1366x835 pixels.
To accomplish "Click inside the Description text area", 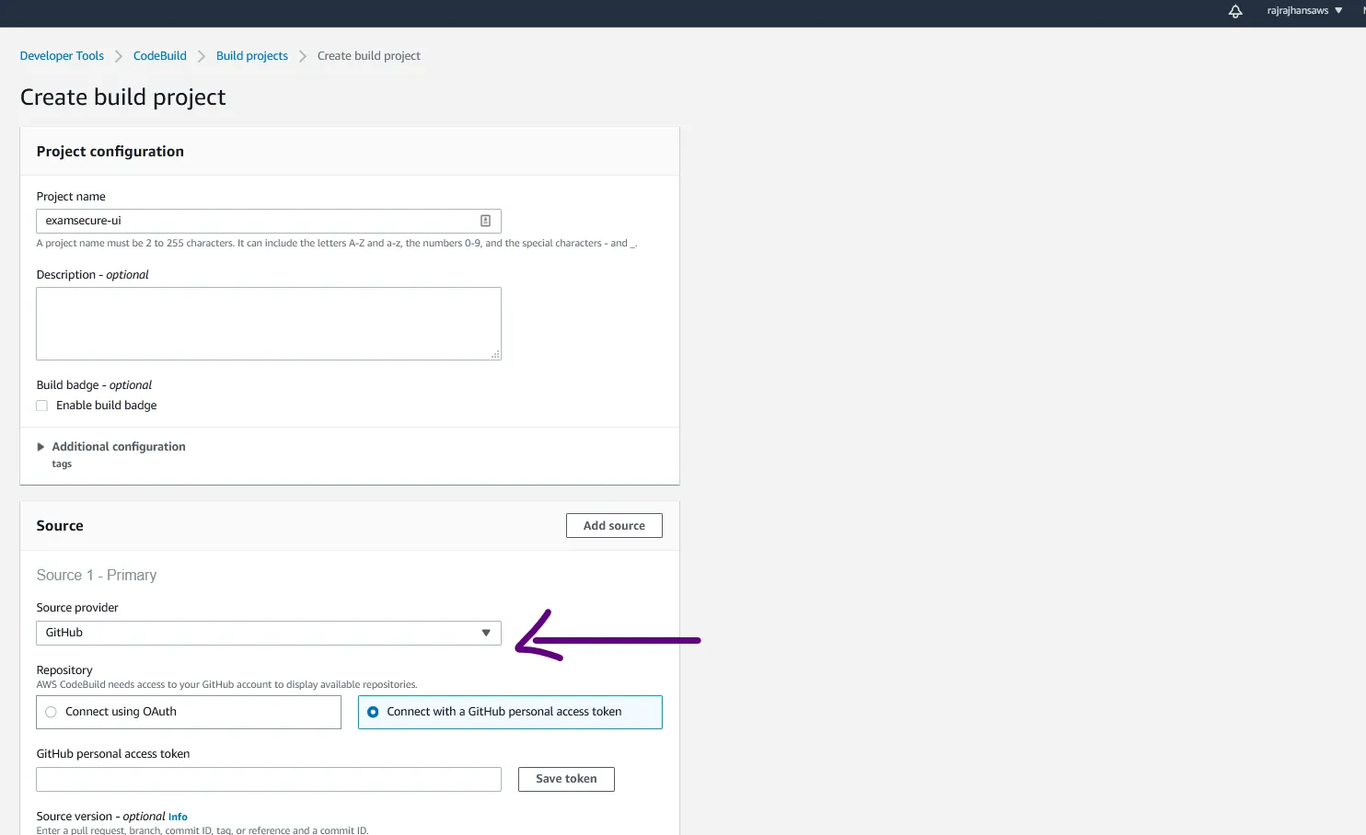I will point(268,323).
